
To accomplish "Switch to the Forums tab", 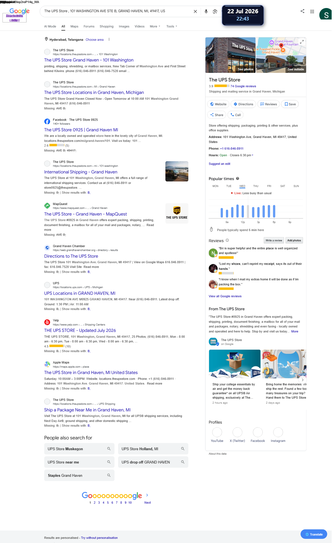I will [89, 26].
